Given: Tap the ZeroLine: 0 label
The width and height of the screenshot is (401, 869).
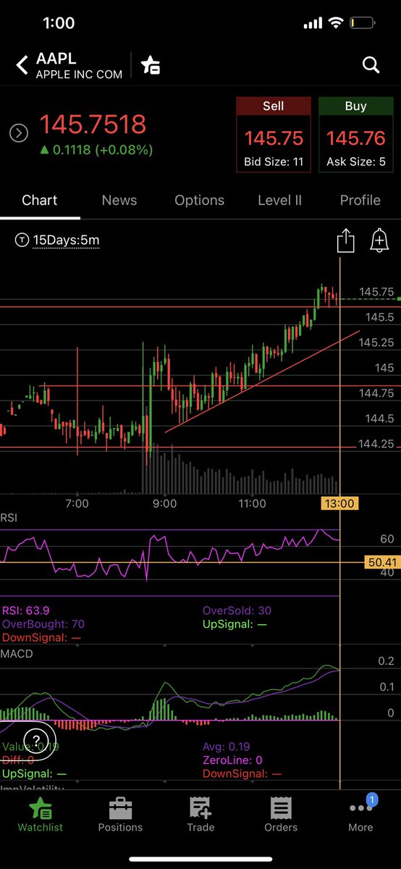Looking at the screenshot, I should (232, 760).
